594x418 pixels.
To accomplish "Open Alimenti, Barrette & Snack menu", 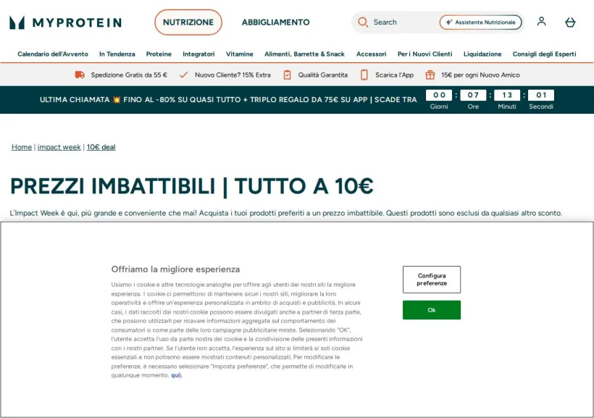I will (x=304, y=54).
